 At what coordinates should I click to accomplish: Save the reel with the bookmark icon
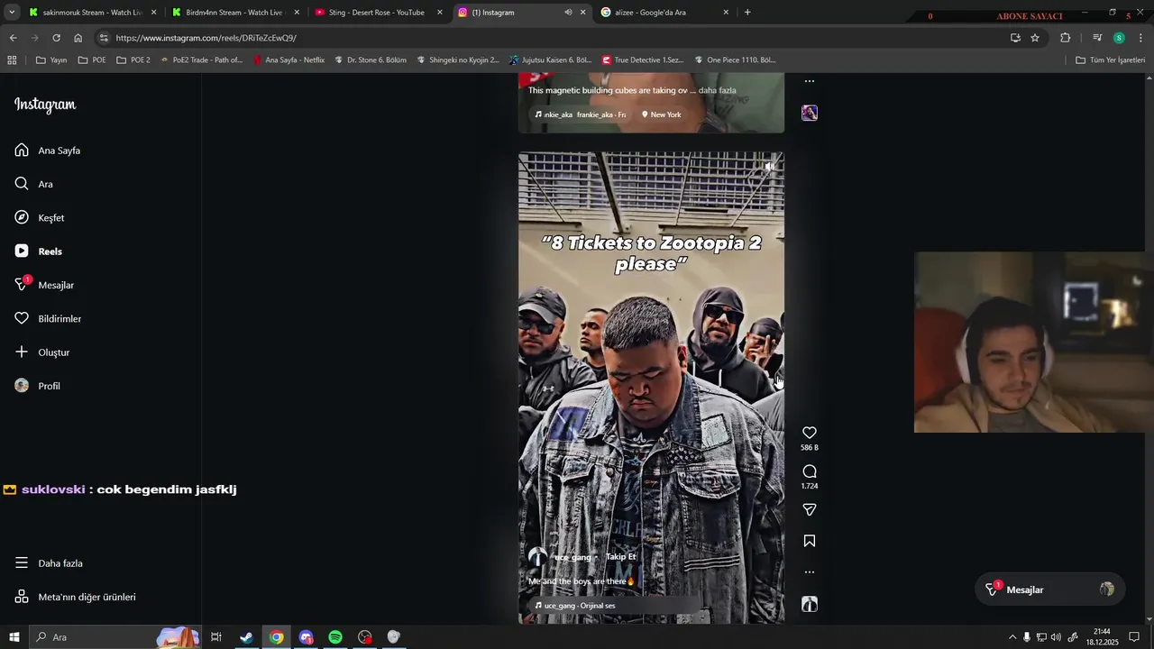pos(810,541)
